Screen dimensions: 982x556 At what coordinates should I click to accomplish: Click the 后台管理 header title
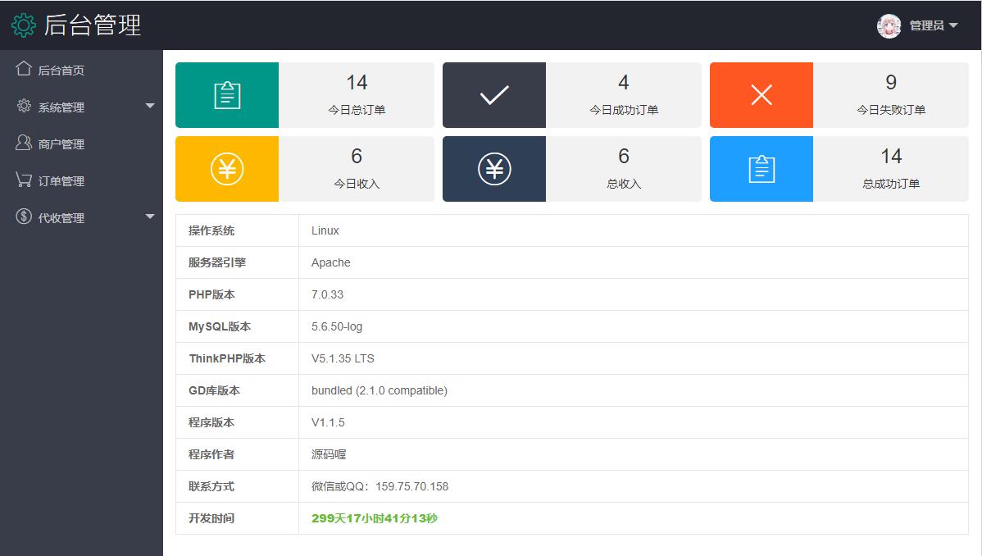(93, 25)
